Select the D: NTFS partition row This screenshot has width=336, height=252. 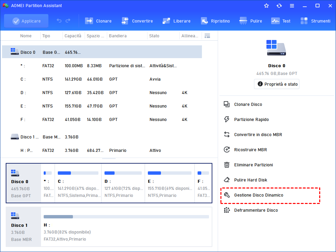[102, 93]
